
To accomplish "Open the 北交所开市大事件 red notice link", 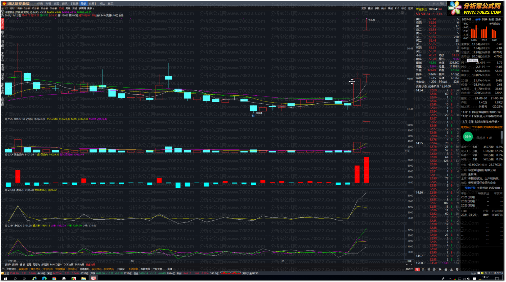I will [482, 127].
